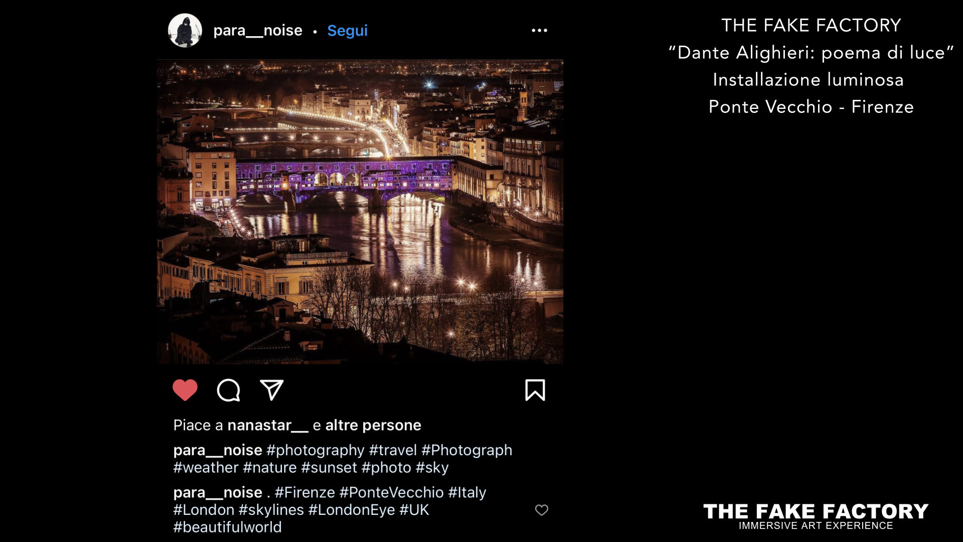Open the para__noise profile picture
Screen dimensions: 963x542
(185, 31)
